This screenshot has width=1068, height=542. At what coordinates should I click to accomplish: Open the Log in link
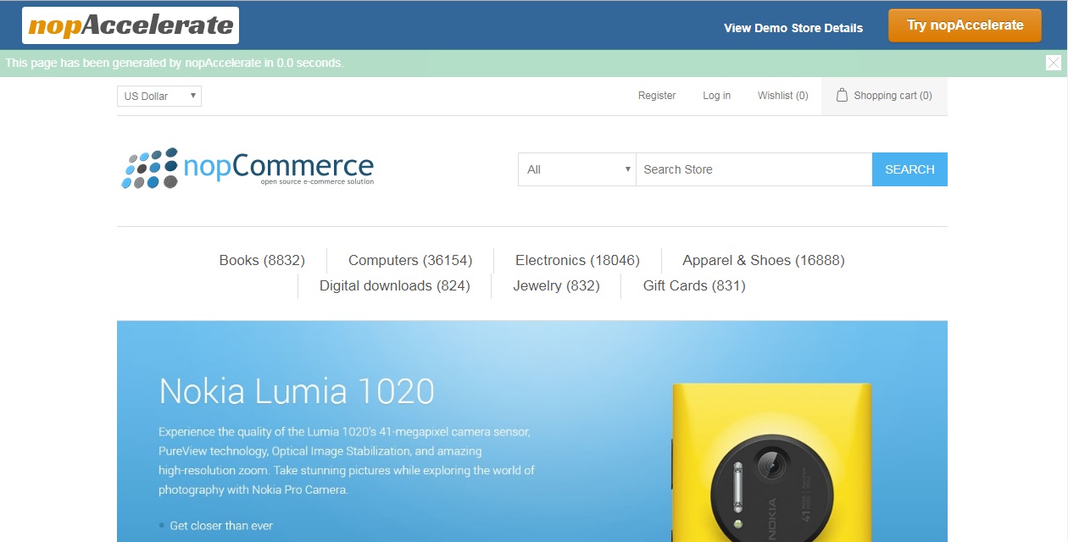(716, 96)
